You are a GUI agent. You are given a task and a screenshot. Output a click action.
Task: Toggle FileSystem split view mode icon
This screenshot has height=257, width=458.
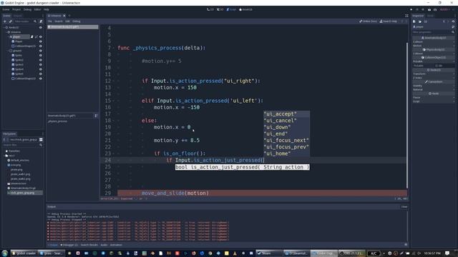[41, 140]
